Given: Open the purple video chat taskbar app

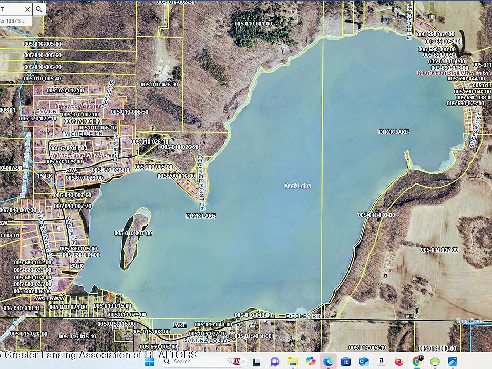Looking at the screenshot, I should pyautogui.click(x=275, y=361).
